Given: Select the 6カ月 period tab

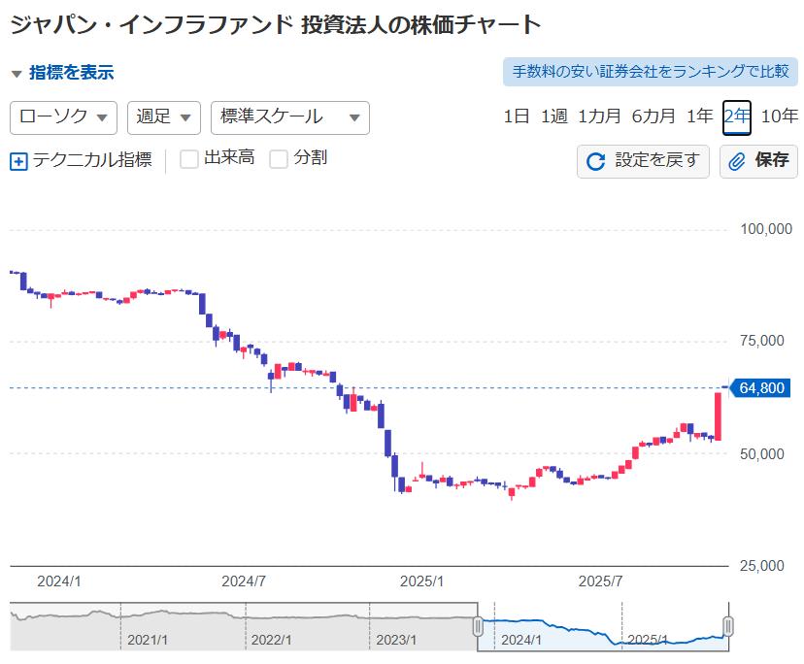Looking at the screenshot, I should pos(653,117).
